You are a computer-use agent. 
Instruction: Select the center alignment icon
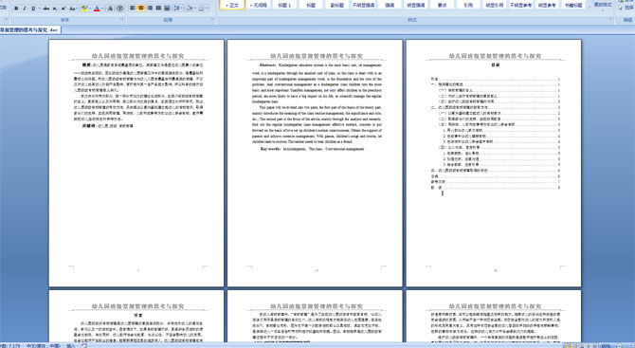coord(141,9)
